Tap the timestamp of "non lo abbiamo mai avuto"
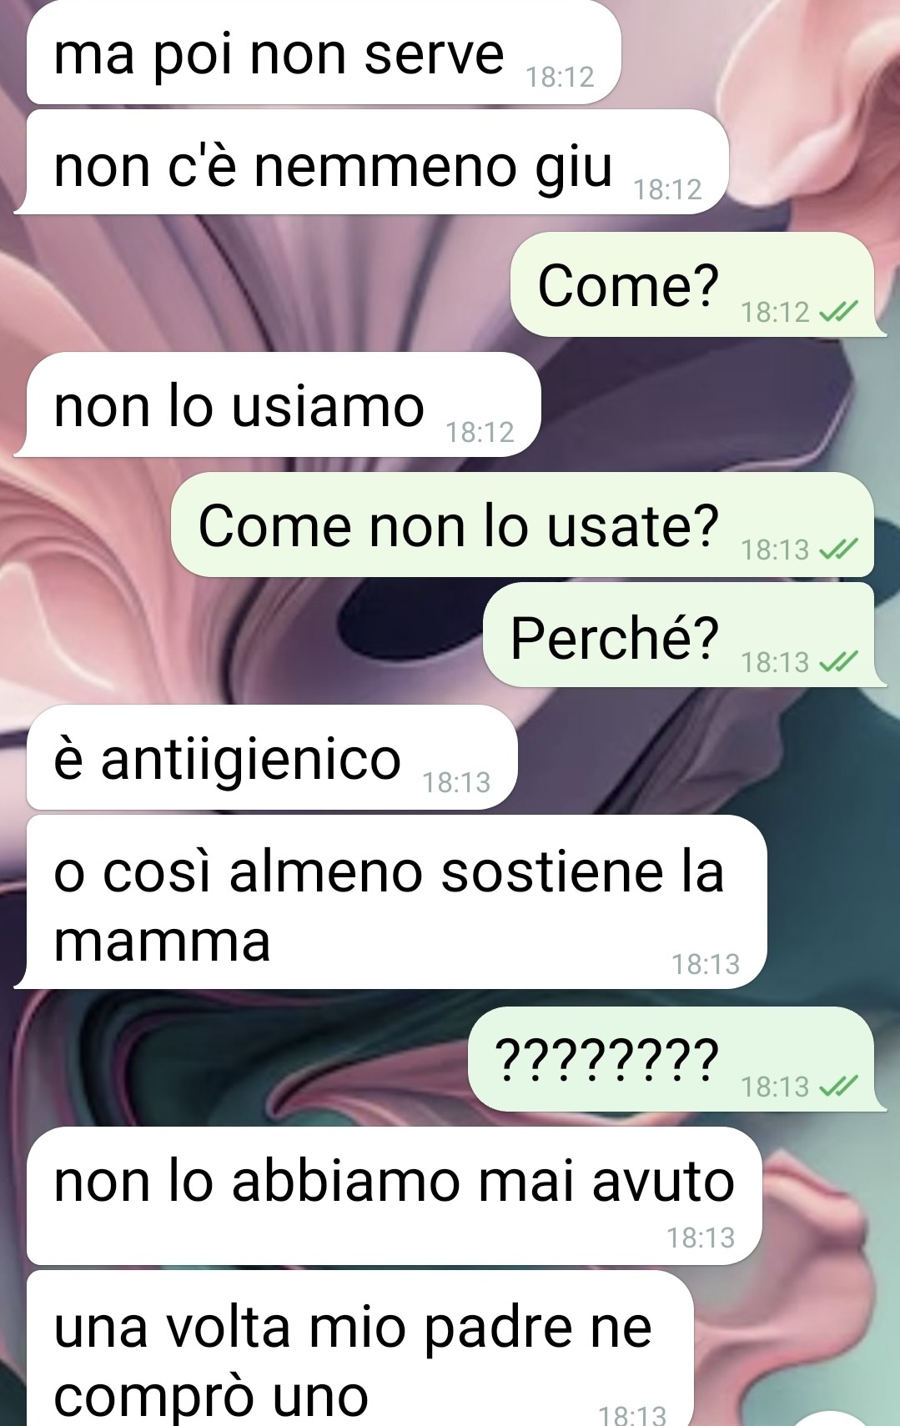Image resolution: width=900 pixels, height=1426 pixels. pos(701,1238)
